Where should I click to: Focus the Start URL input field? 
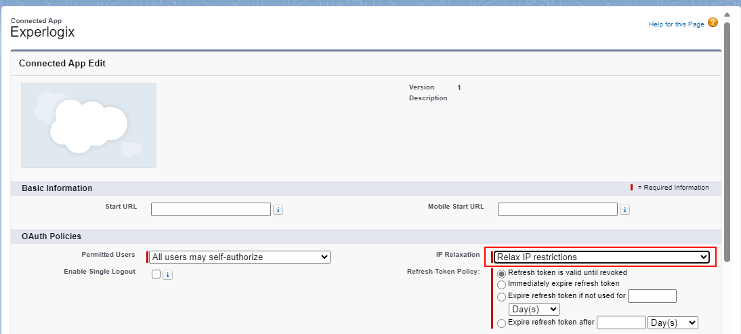(x=211, y=209)
